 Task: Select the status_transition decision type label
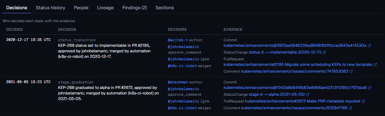coord(77,40)
